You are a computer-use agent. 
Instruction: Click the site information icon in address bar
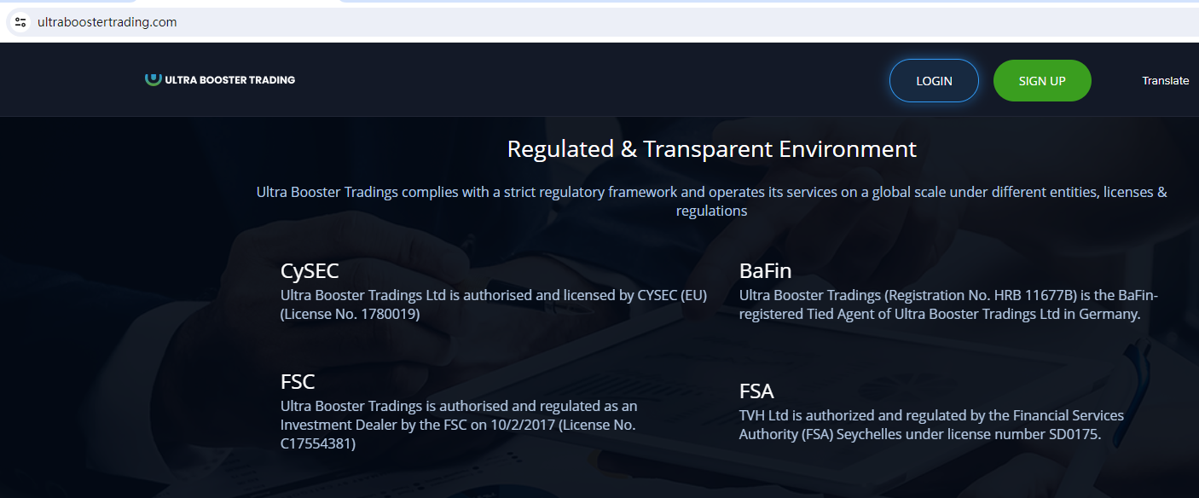21,22
